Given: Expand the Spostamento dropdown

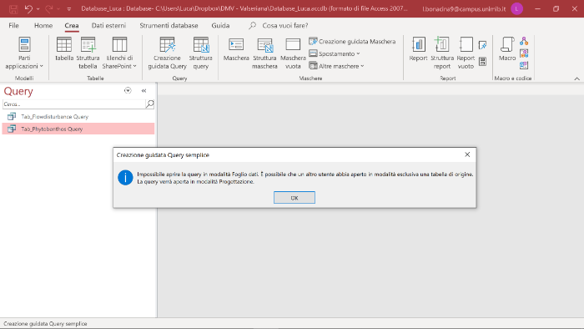Looking at the screenshot, I should pyautogui.click(x=335, y=53).
